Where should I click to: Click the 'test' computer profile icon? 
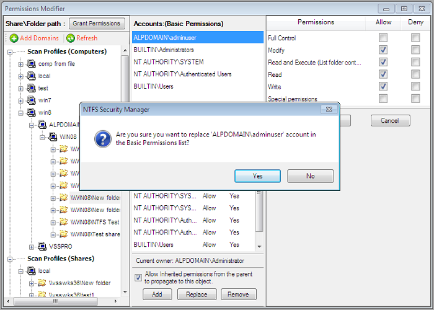pyautogui.click(x=32, y=88)
